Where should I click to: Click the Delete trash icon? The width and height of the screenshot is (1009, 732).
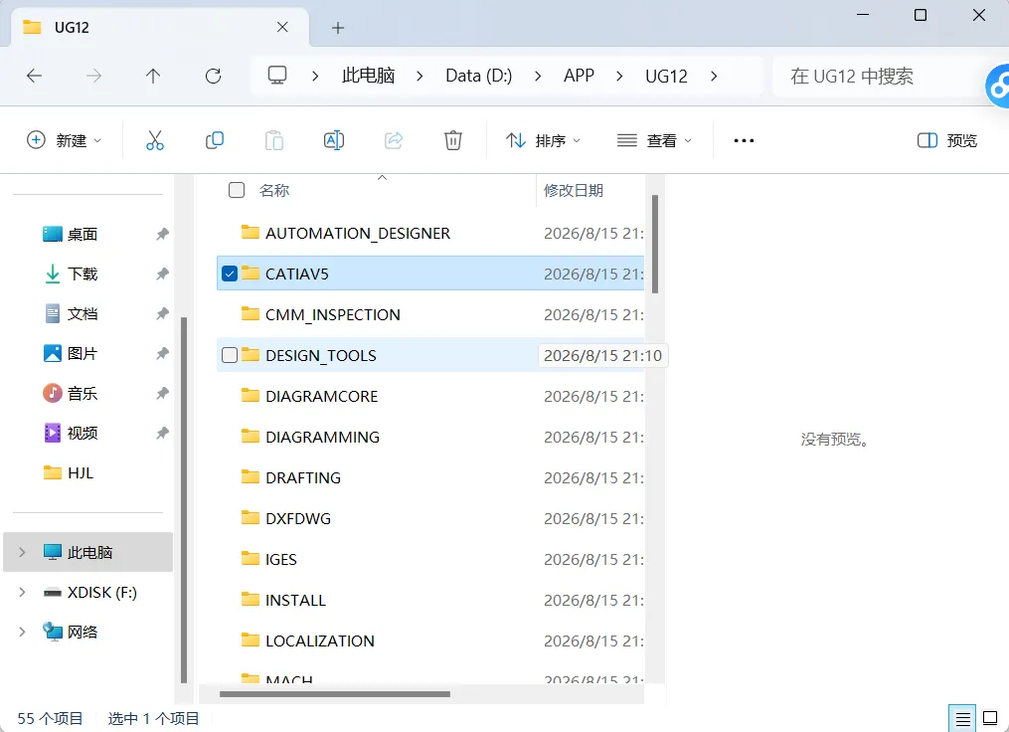click(453, 140)
